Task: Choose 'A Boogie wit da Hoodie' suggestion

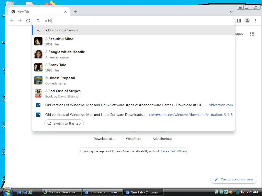Action: (134, 55)
